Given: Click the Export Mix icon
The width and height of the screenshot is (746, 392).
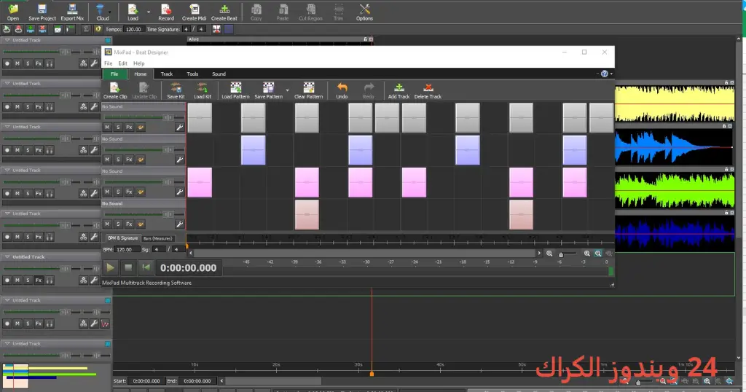Looking at the screenshot, I should [72, 12].
